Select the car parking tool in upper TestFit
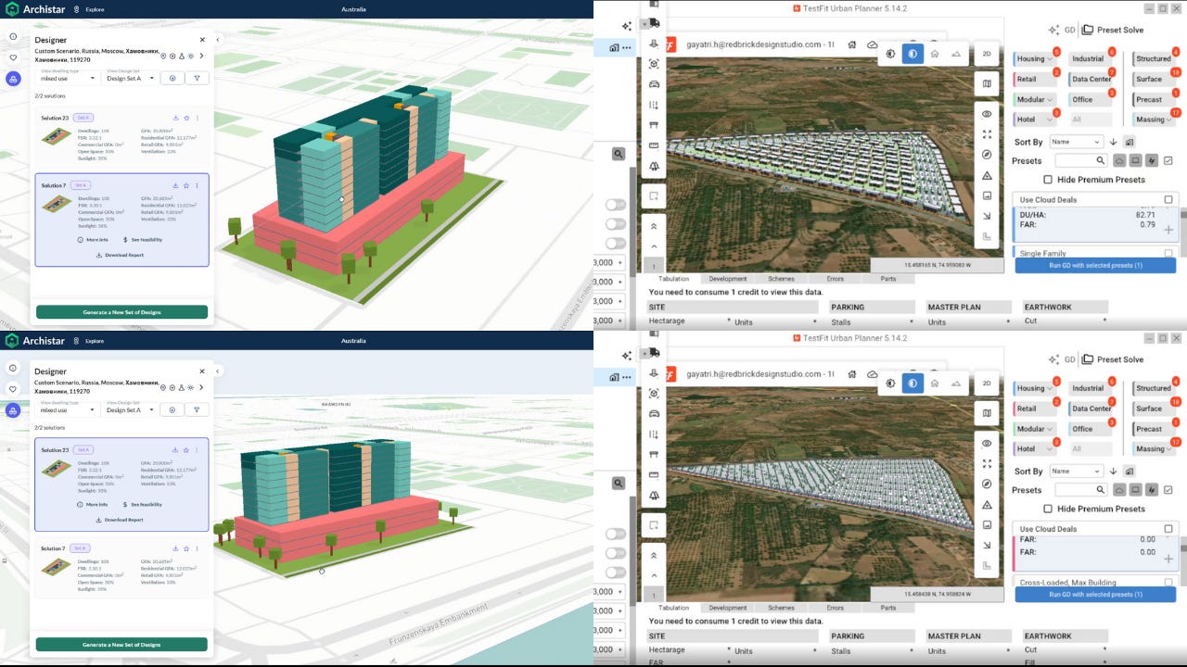The image size is (1187, 667). tap(655, 84)
